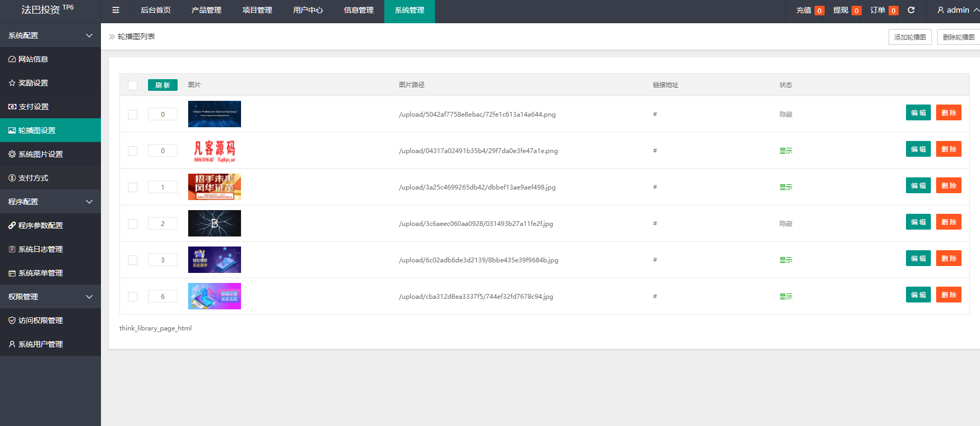Switch to 产品管理 top tab
Screen dimensions: 980x426
coord(206,11)
